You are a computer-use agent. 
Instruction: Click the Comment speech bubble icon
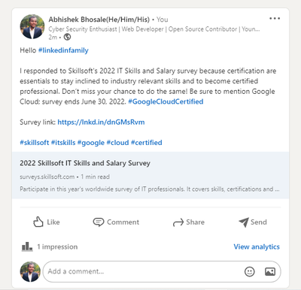click(x=99, y=222)
